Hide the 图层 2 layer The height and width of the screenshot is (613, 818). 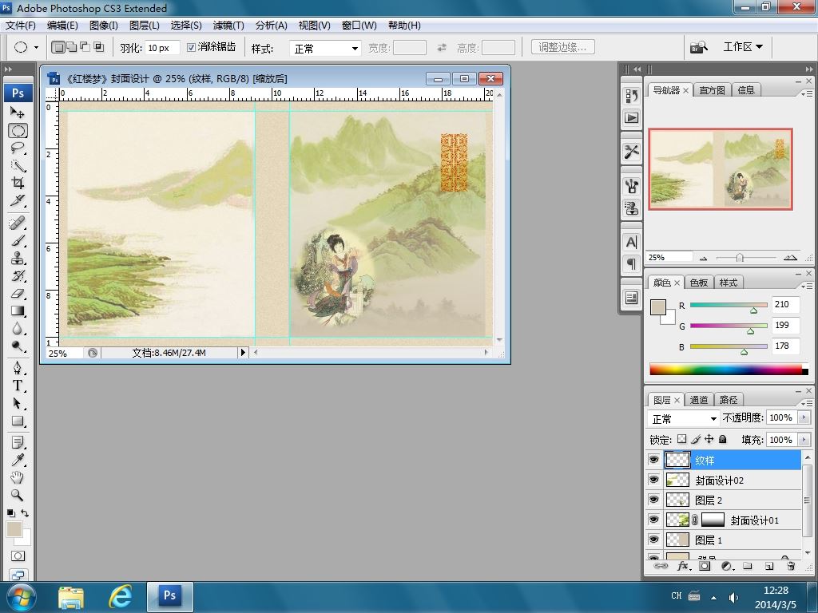pyautogui.click(x=653, y=500)
